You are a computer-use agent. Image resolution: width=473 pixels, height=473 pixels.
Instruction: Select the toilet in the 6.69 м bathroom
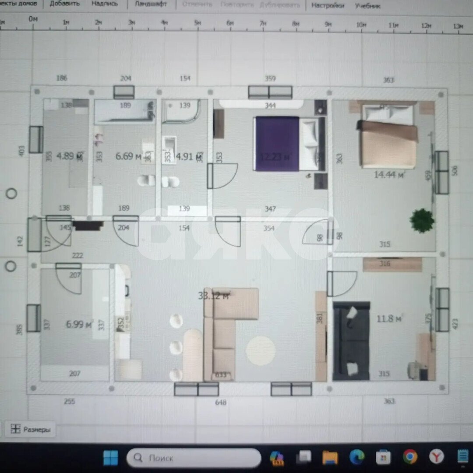[146, 181]
